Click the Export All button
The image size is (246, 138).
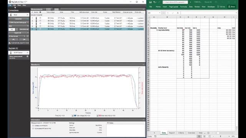tap(18, 33)
